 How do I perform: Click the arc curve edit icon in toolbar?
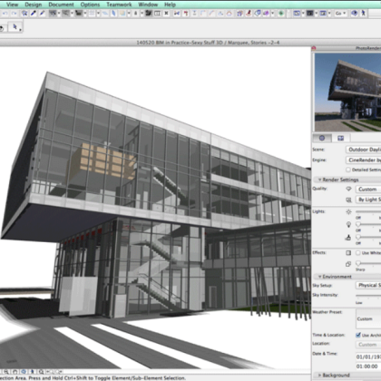coord(211,14)
